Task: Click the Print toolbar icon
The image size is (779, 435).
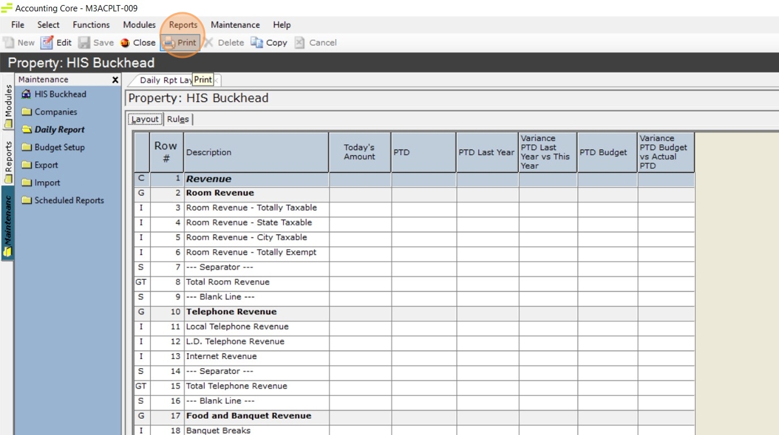Action: pyautogui.click(x=179, y=43)
